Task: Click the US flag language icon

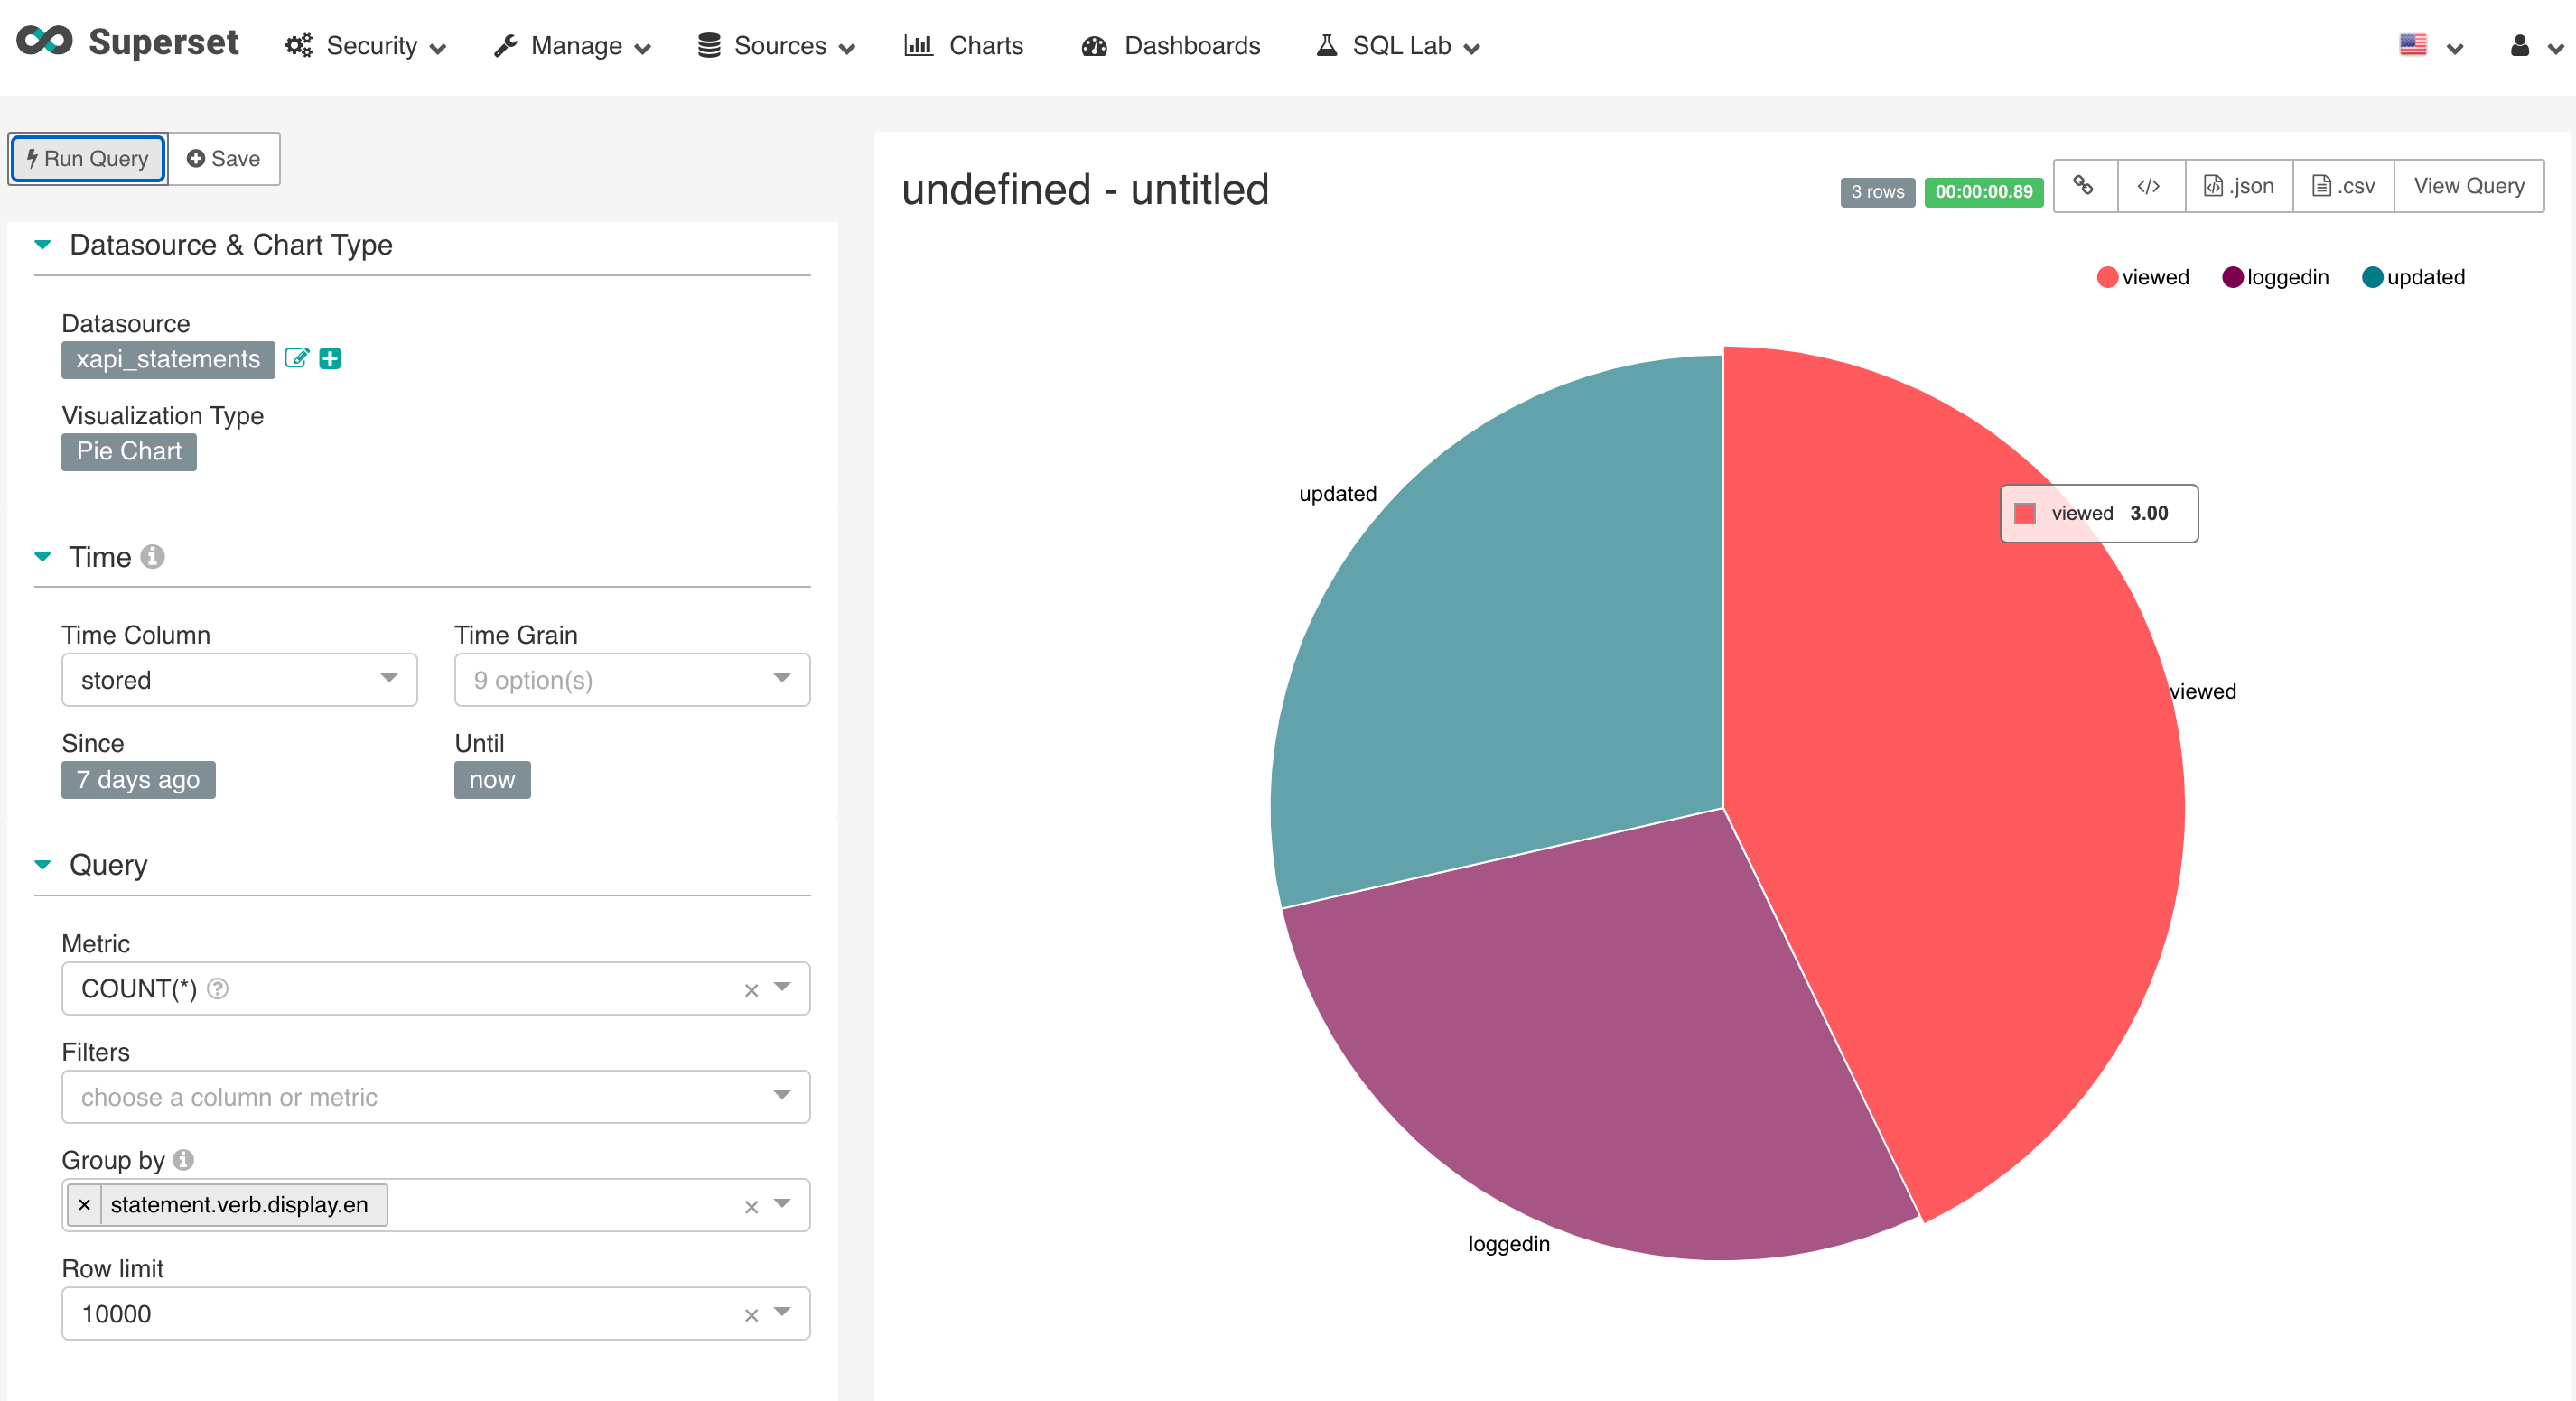Action: pos(2412,45)
